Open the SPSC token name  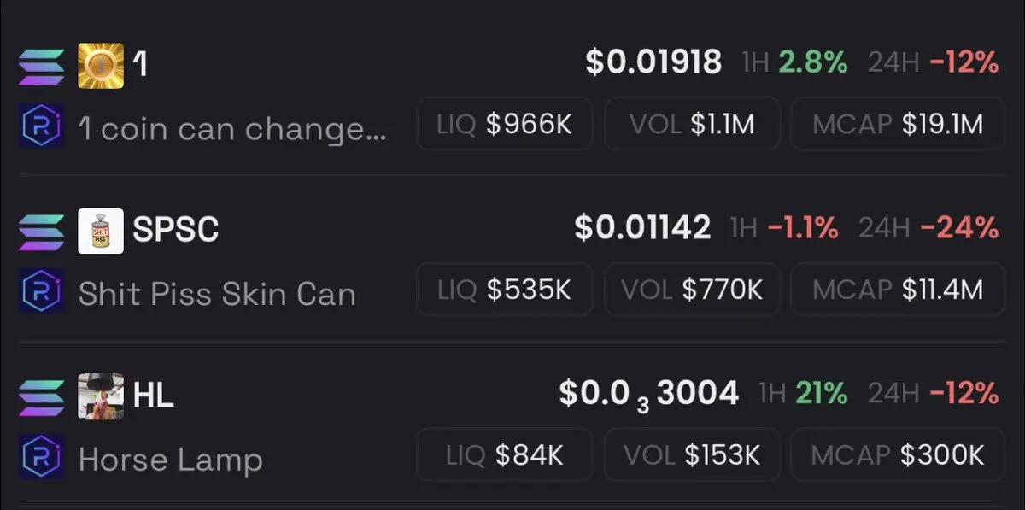(x=176, y=230)
